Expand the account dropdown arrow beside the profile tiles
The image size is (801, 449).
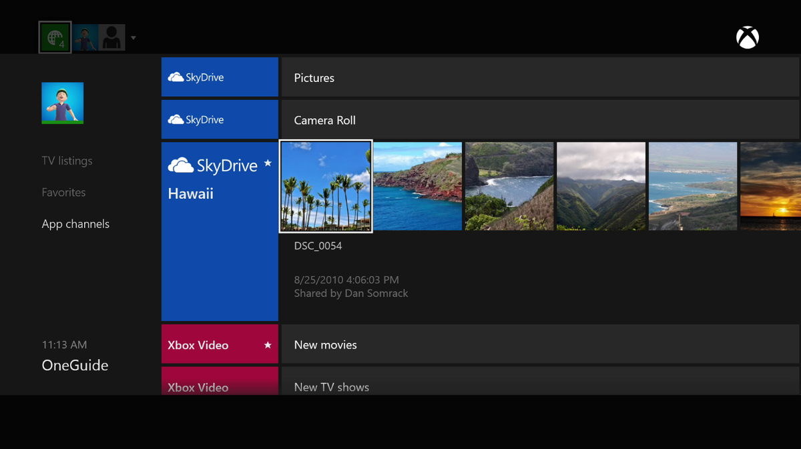pyautogui.click(x=132, y=39)
